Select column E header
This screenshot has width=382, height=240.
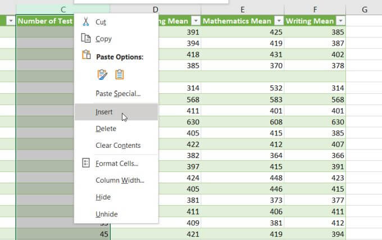(x=243, y=10)
